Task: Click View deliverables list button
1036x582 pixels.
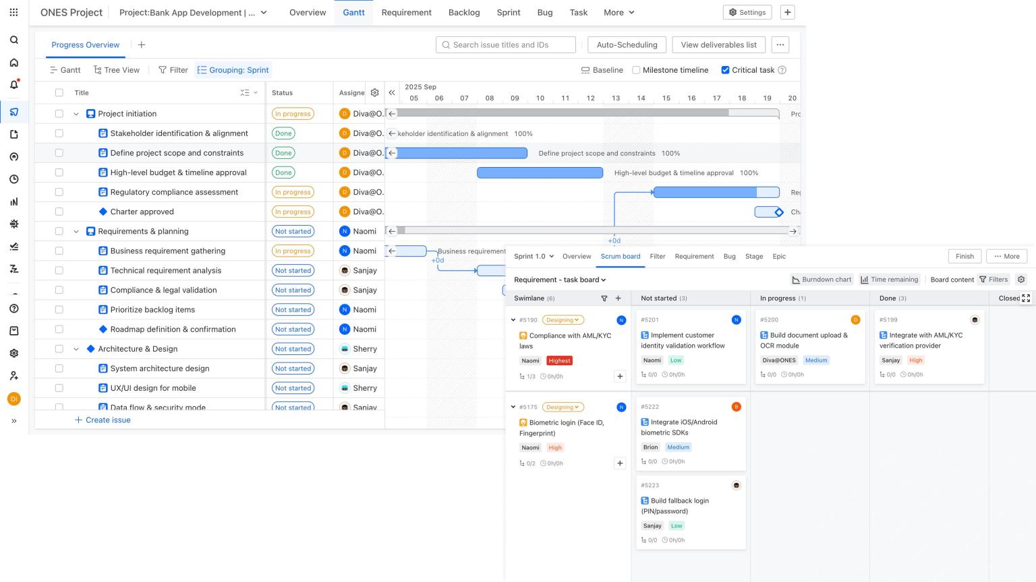Action: pos(718,45)
